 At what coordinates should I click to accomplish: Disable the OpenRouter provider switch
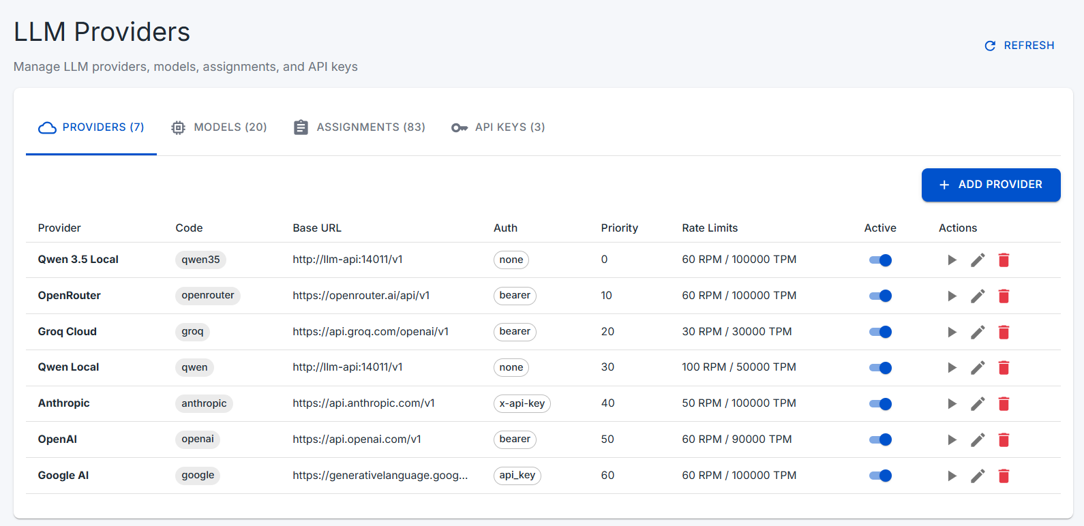[x=880, y=296]
